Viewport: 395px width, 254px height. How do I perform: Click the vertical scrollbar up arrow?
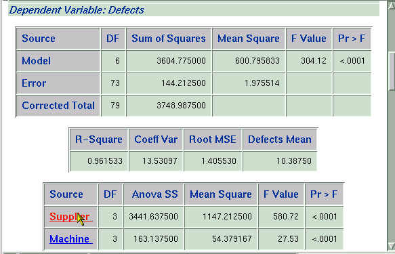391,5
